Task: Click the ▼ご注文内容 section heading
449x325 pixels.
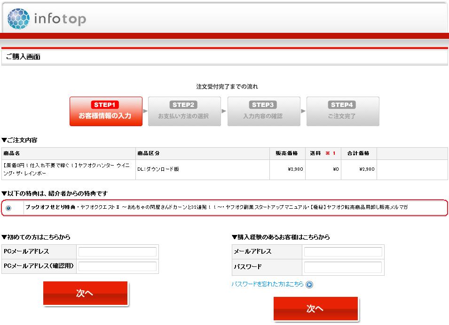Action: point(19,140)
